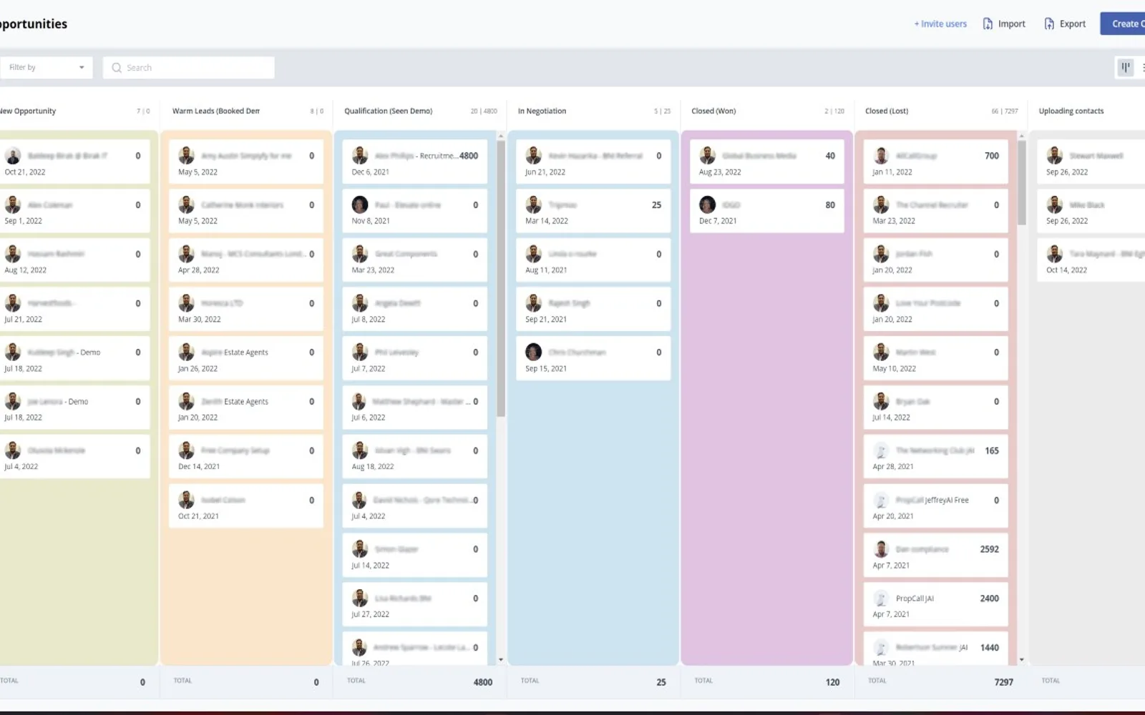Click avatar icon on PropCall JAI card
Screen dimensions: 1145x715
(881, 598)
